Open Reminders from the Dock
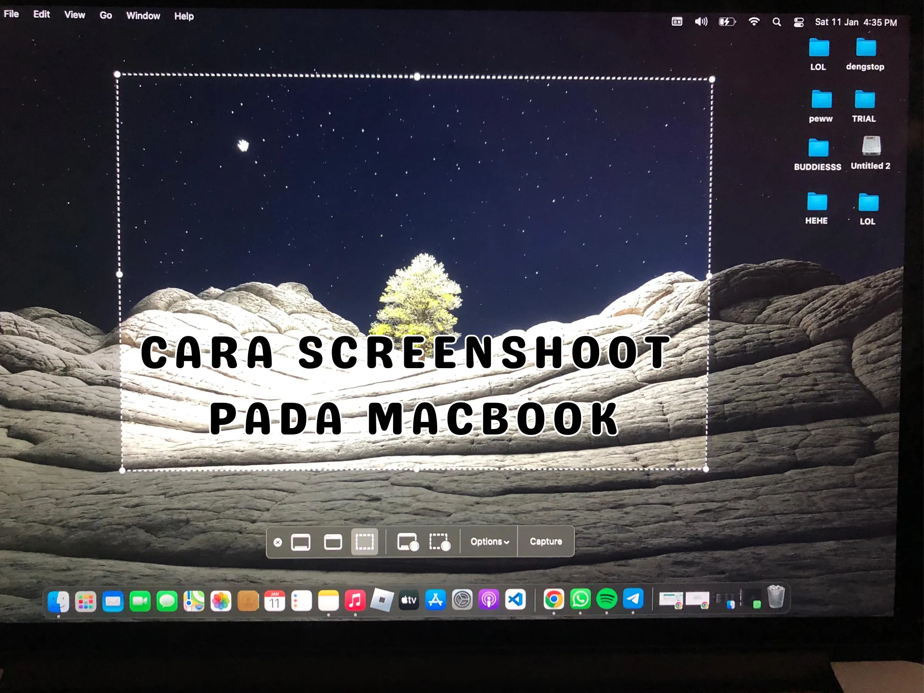This screenshot has width=924, height=693. click(x=301, y=601)
